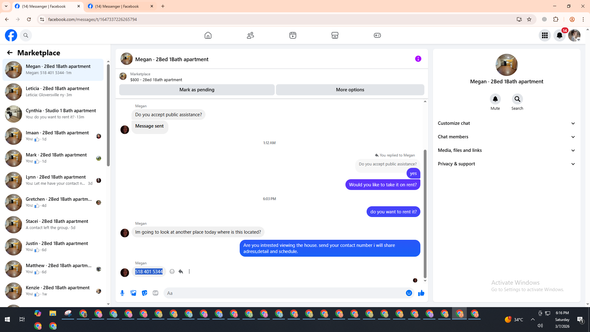Open a new browser tab
This screenshot has width=590, height=332.
tap(163, 6)
